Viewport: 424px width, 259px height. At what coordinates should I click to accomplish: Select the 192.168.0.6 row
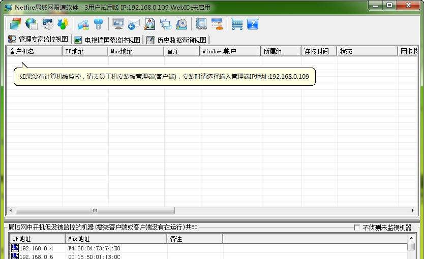[208, 256]
